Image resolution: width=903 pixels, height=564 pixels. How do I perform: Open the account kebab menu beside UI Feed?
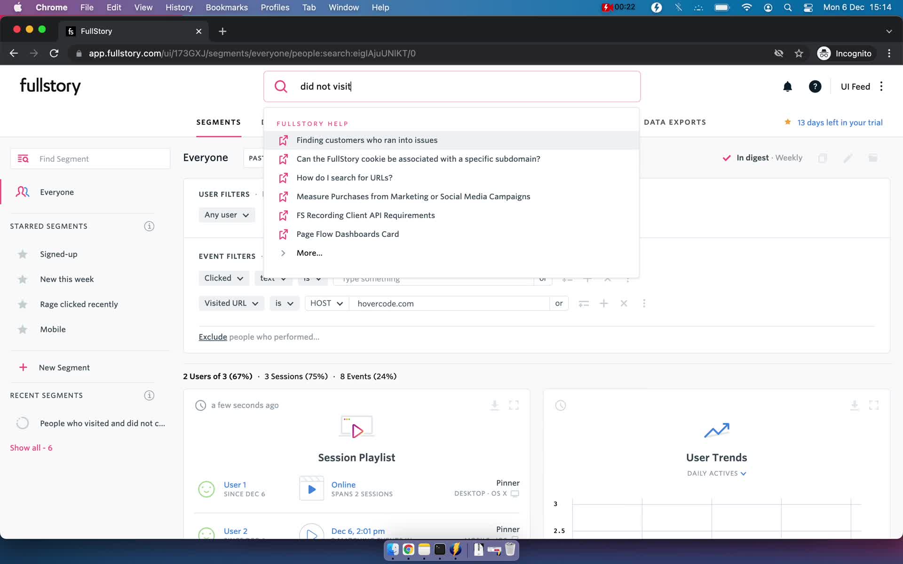[x=881, y=86]
